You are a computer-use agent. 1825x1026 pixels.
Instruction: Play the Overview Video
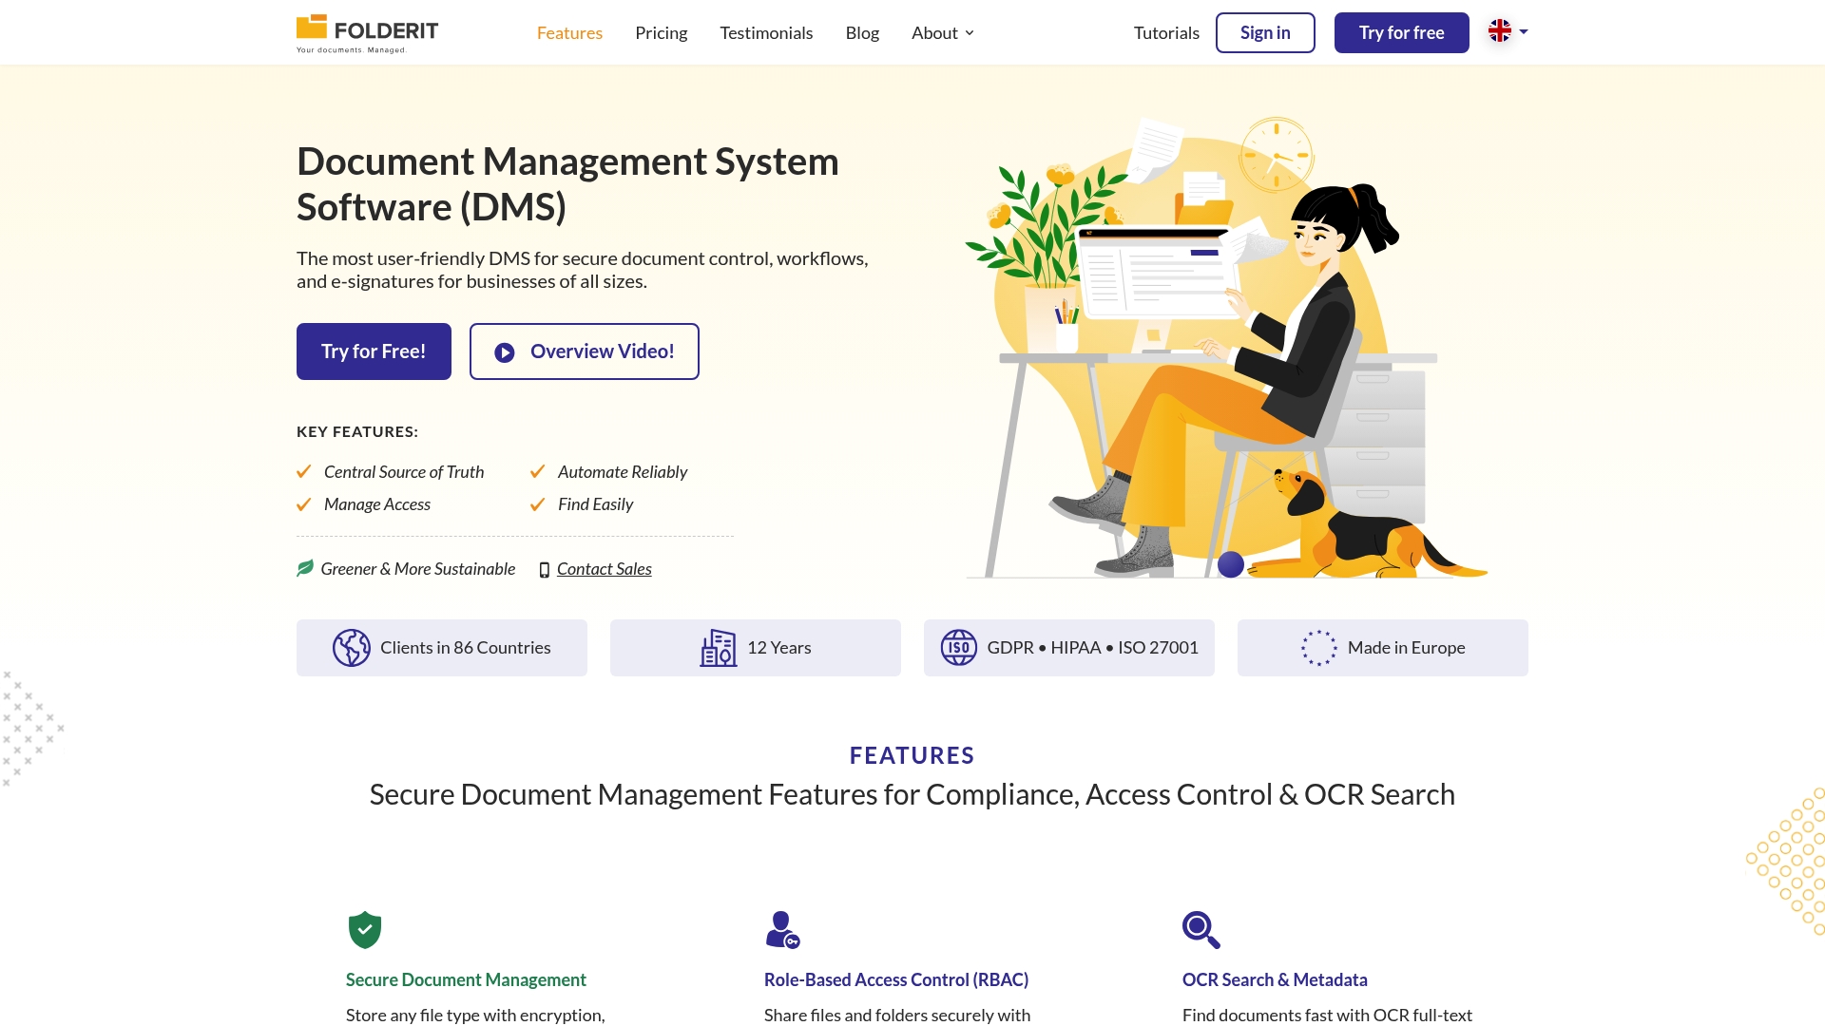585,351
